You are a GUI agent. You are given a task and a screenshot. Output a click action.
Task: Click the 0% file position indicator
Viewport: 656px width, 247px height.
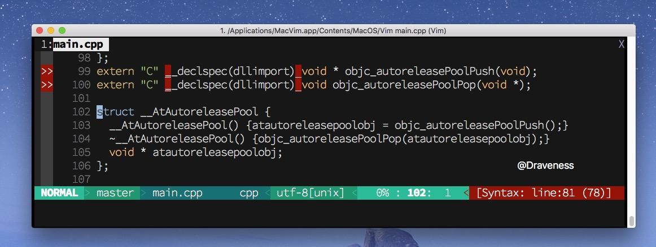(383, 193)
